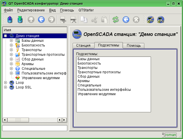183x139 pixels.
Task: Expand the Базы данных tree node
Action: pyautogui.click(x=11, y=40)
